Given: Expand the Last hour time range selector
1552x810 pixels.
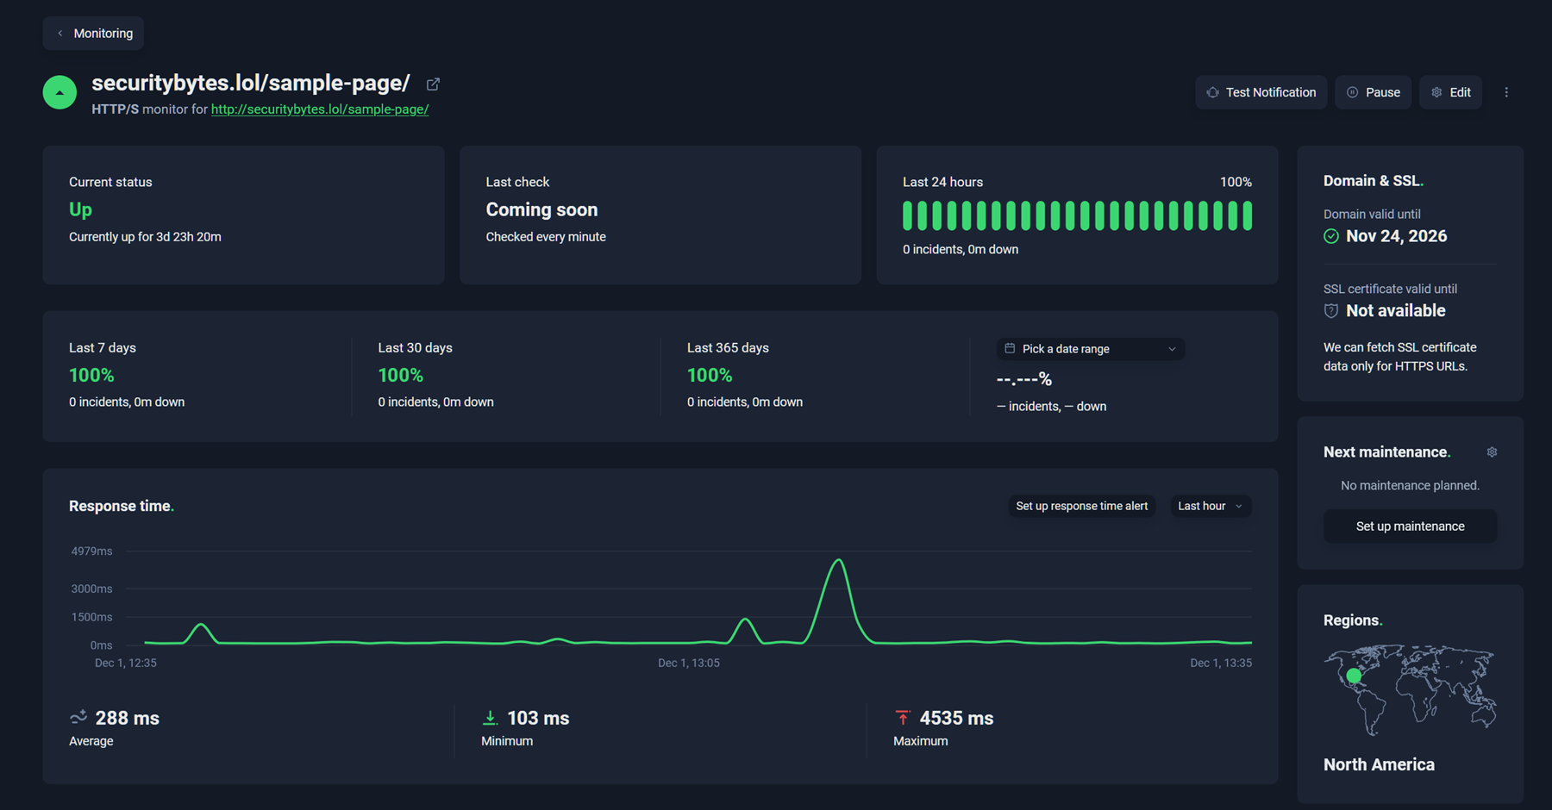Looking at the screenshot, I should (1210, 506).
